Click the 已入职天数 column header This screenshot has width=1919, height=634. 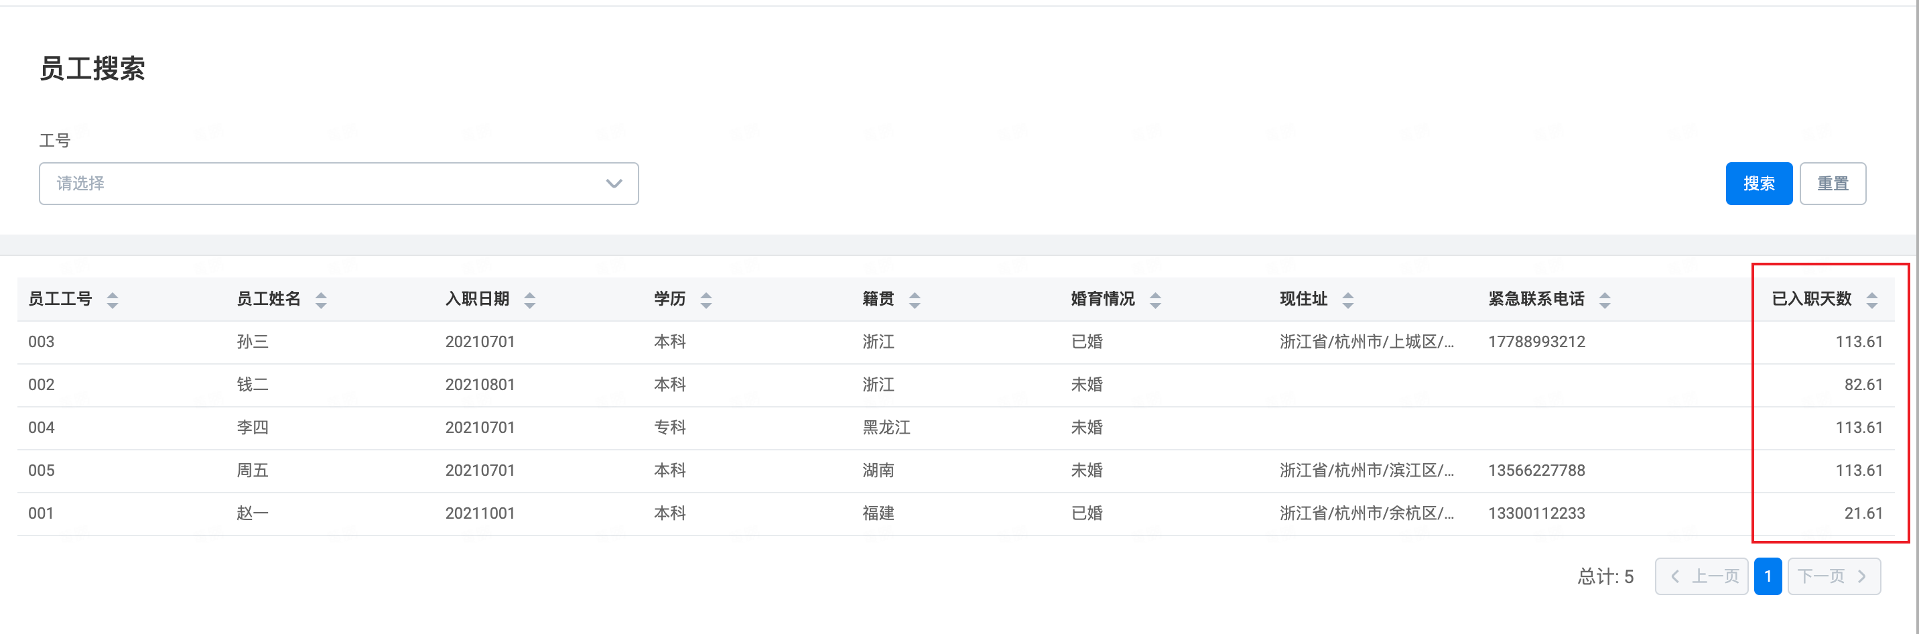coord(1812,300)
